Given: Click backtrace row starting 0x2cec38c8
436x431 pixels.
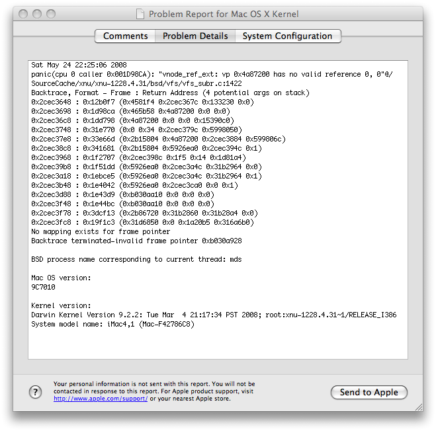Looking at the screenshot, I should pyautogui.click(x=146, y=148).
